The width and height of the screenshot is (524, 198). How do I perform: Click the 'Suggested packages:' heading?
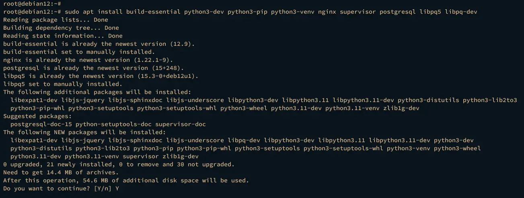(37, 116)
